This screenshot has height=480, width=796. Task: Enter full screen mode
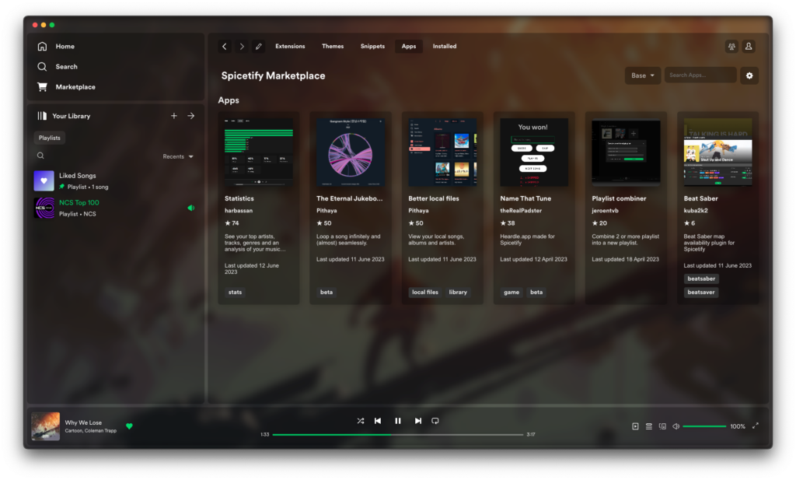point(756,426)
